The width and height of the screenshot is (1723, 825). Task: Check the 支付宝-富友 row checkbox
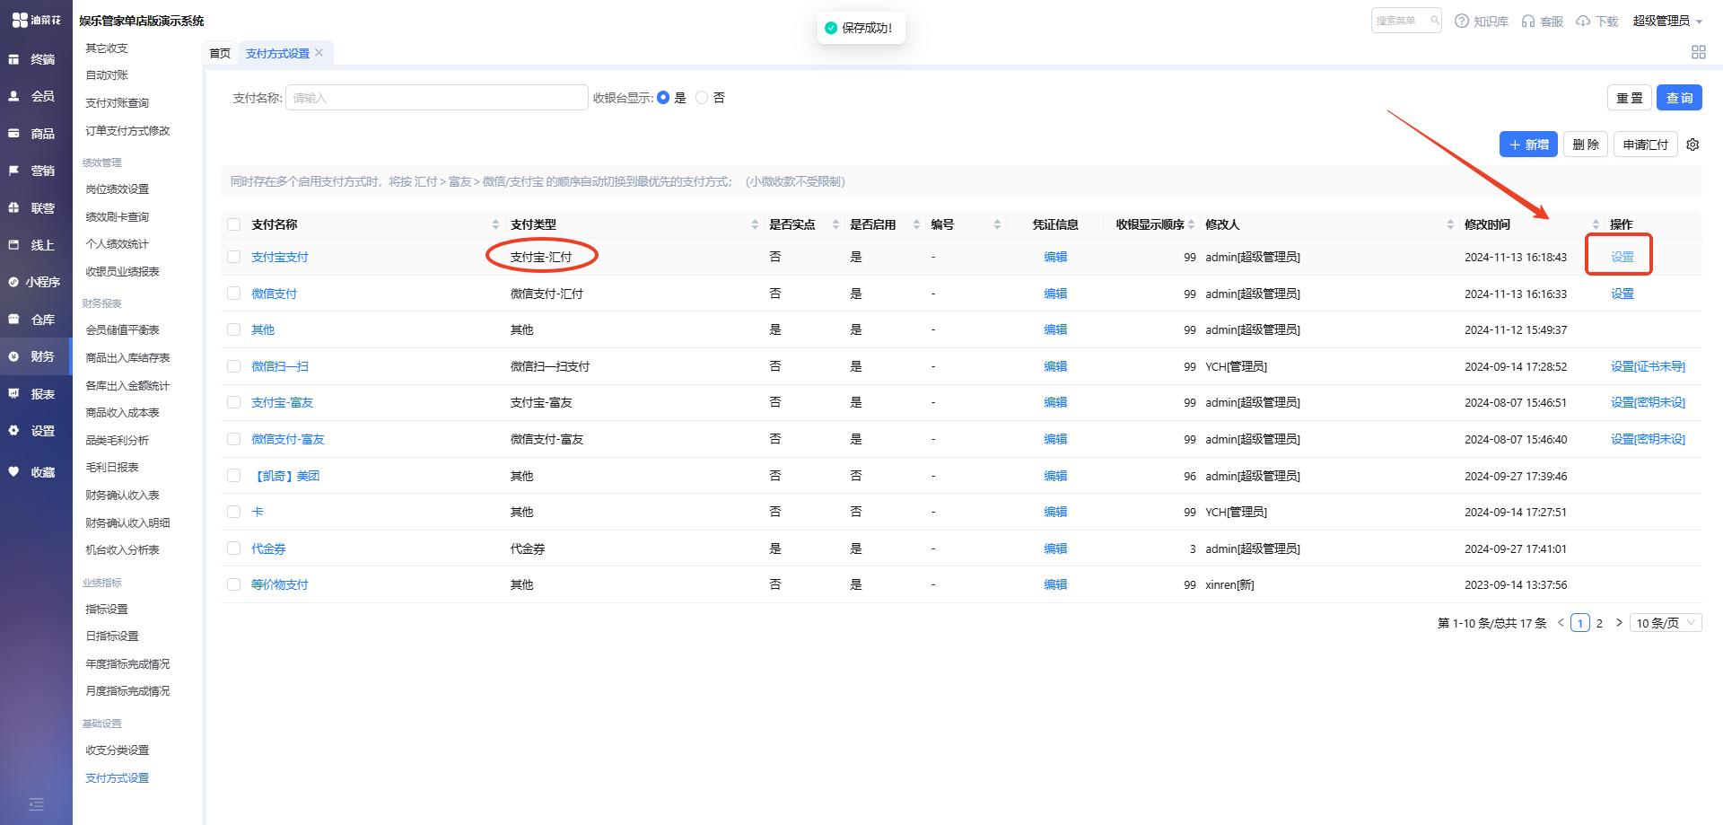coord(234,402)
